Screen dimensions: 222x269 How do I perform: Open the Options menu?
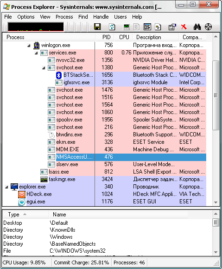coord(26,17)
